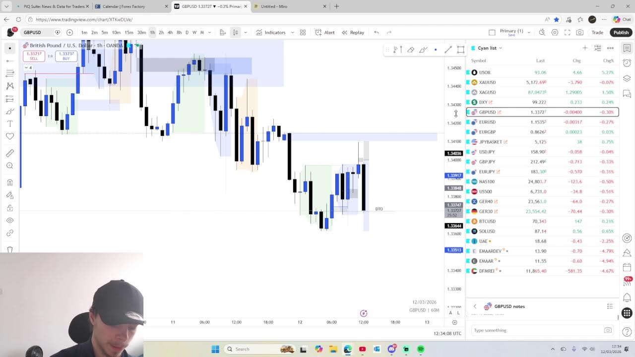This screenshot has width=635, height=357.
Task: Pick the blue dot color in floating toolbar
Action: (436, 50)
